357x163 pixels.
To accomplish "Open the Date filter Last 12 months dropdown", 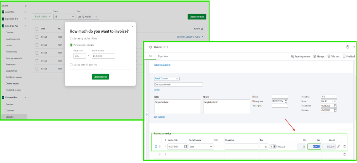I will (88, 17).
